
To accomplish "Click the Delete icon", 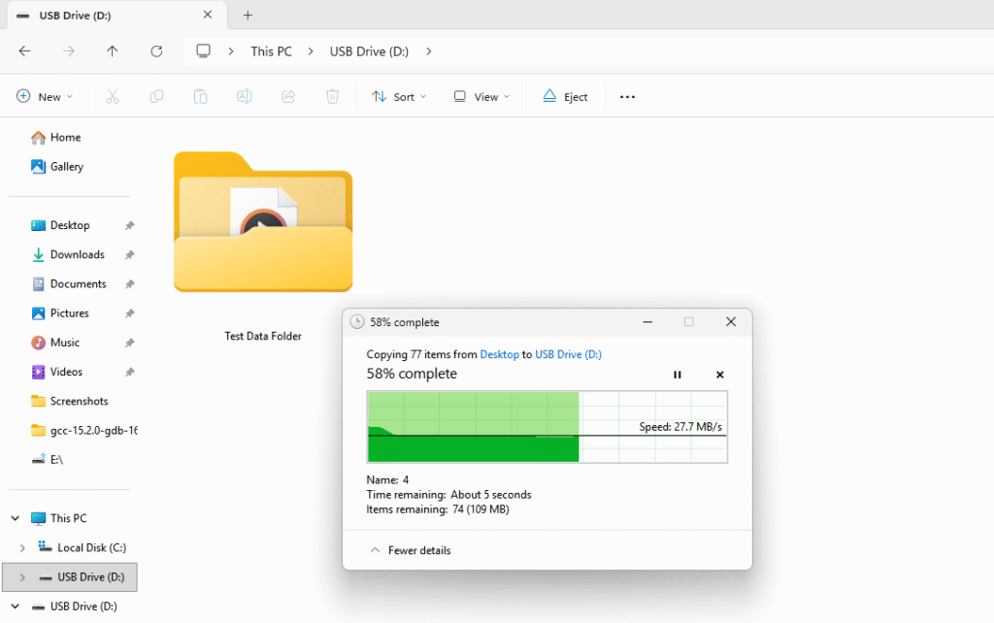I will pos(331,96).
